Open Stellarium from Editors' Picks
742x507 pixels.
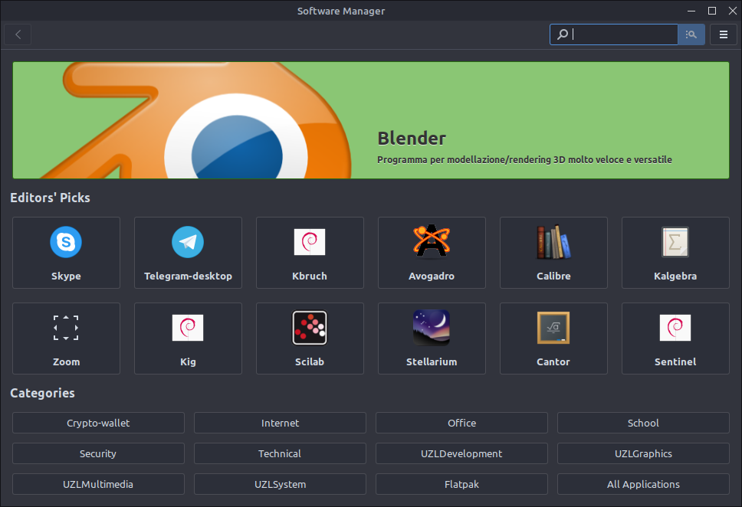pyautogui.click(x=432, y=339)
